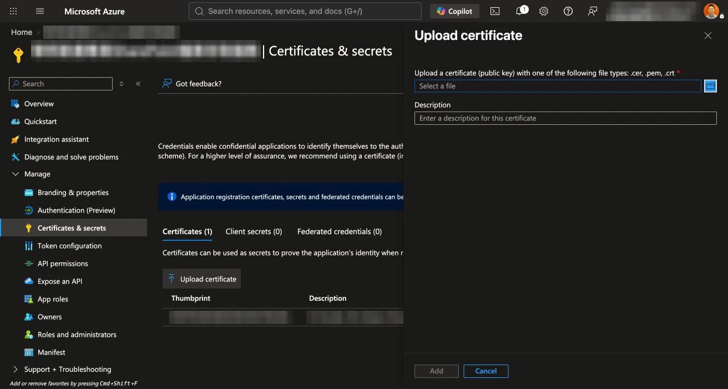
Task: Open the portal hamburger menu
Action: coord(40,11)
